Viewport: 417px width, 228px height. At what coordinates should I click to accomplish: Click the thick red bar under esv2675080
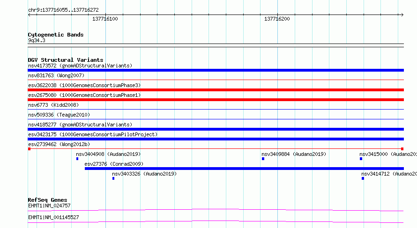coord(216,100)
